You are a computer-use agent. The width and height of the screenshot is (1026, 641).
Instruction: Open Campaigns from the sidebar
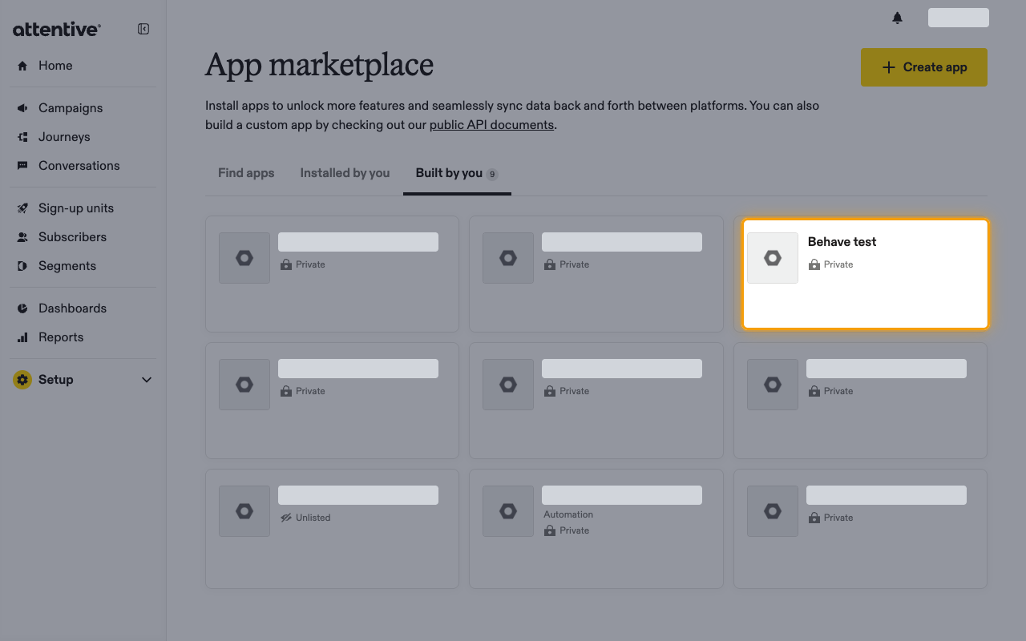pos(71,108)
